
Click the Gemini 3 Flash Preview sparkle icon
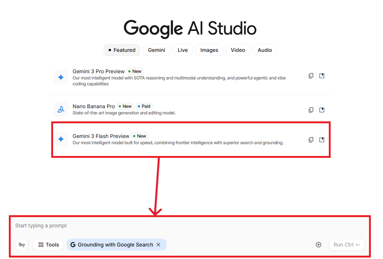pos(61,139)
